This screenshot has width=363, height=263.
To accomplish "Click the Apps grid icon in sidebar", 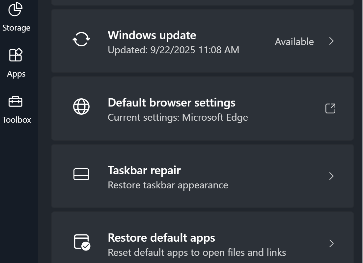I will pos(15,55).
